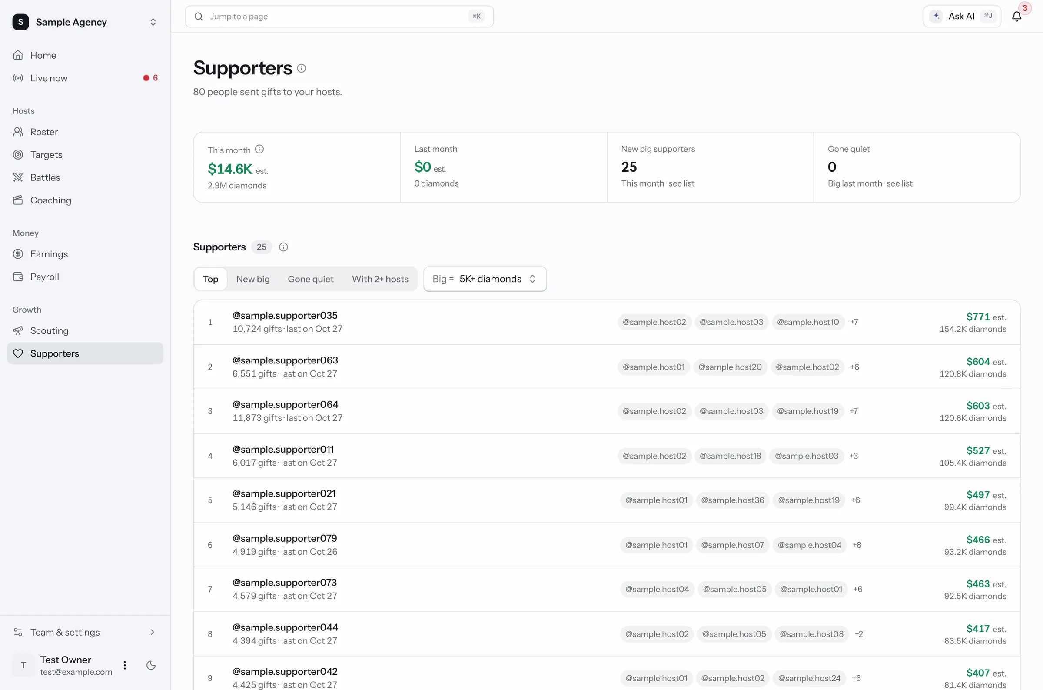Open the notifications bell icon
This screenshot has width=1043, height=690.
(x=1016, y=17)
